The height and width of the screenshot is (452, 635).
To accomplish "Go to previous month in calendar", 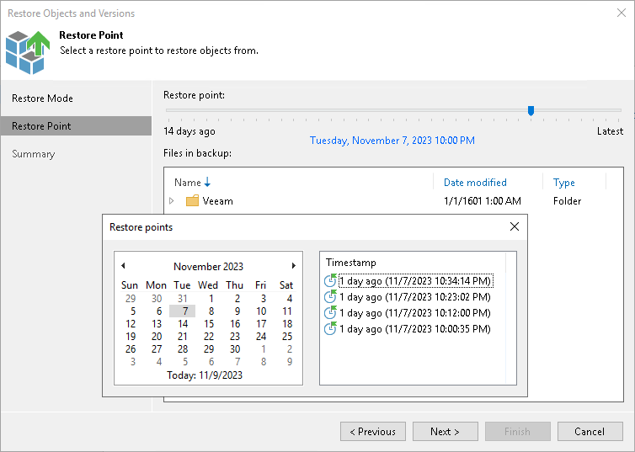I will (123, 266).
